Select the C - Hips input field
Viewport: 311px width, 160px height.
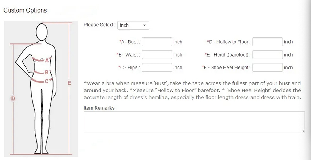click(x=157, y=67)
